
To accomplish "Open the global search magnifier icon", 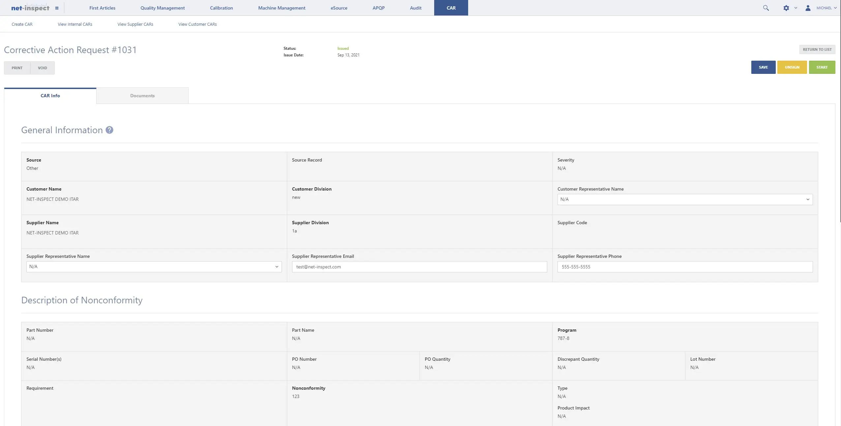I will [766, 8].
